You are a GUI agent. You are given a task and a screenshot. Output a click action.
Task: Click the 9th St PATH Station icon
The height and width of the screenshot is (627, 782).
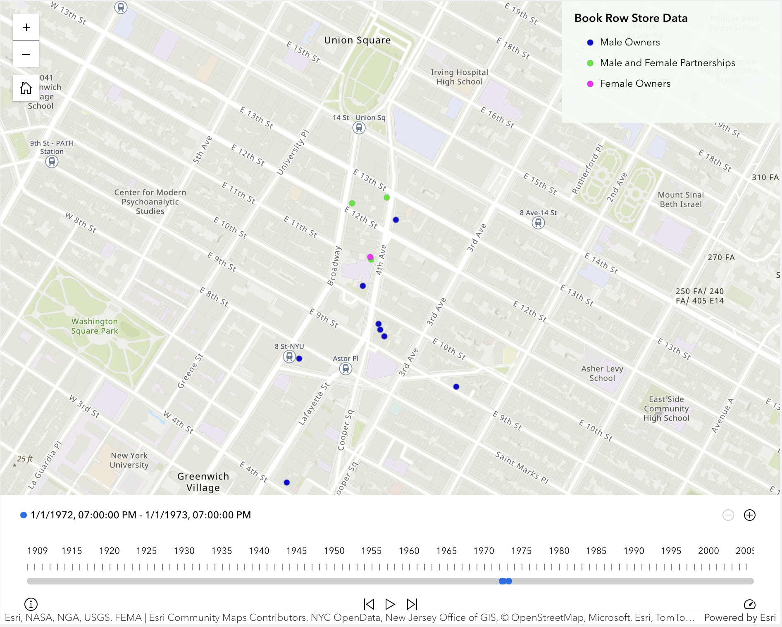click(52, 161)
